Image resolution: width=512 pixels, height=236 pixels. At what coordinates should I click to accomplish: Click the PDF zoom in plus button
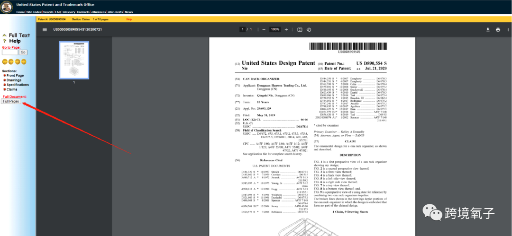pyautogui.click(x=286, y=30)
